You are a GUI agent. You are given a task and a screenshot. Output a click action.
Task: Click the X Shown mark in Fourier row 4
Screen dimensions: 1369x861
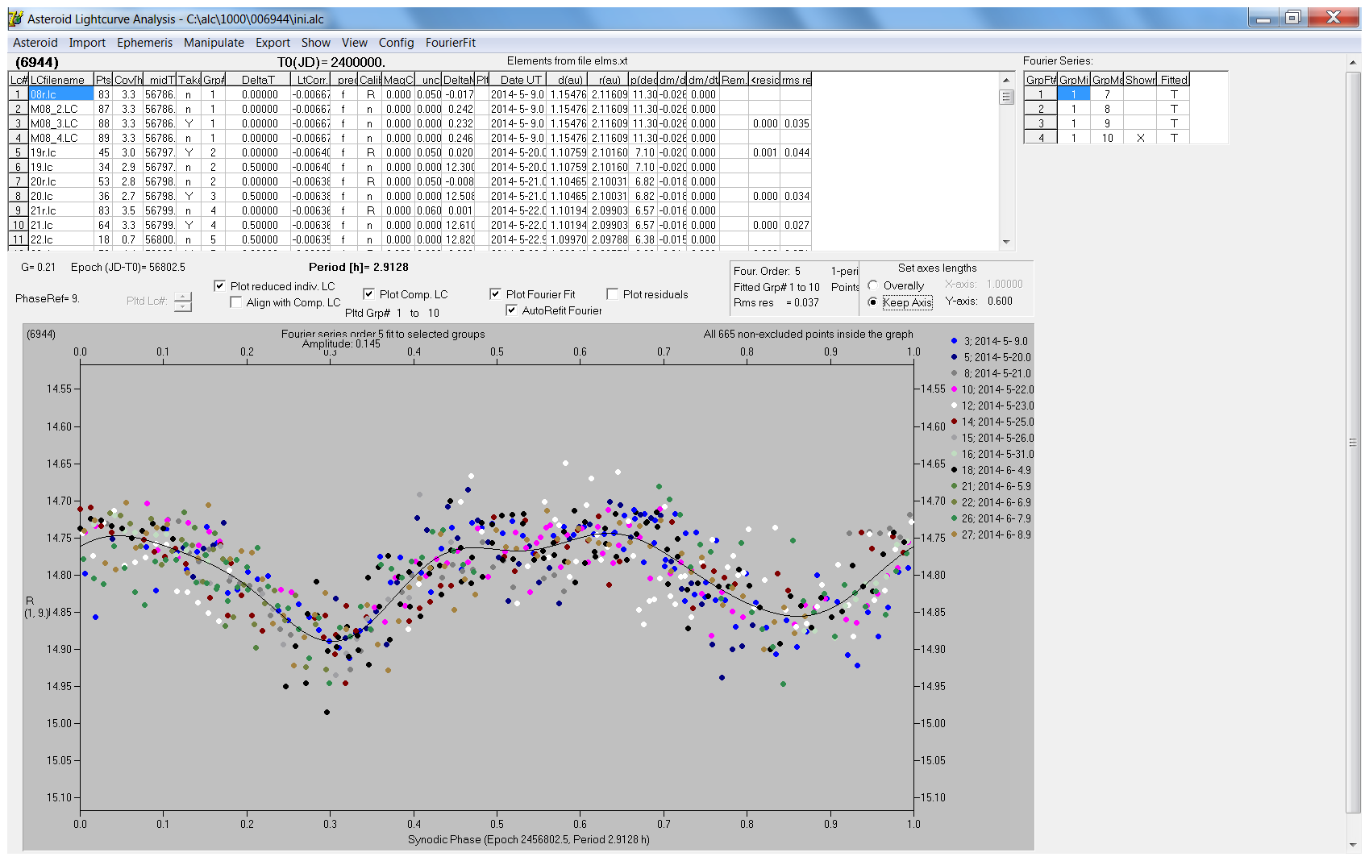(1140, 138)
